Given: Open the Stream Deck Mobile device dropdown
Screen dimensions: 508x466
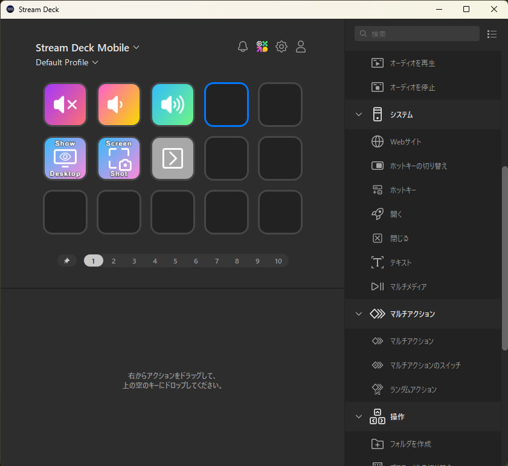Looking at the screenshot, I should (x=88, y=48).
